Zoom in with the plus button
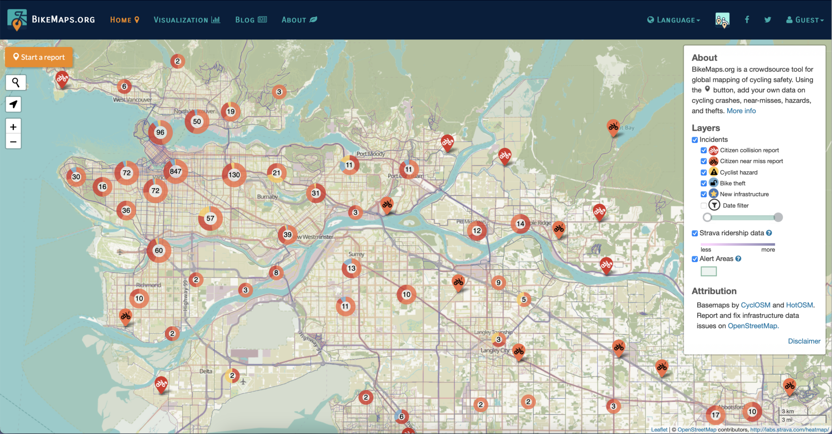 (13, 127)
